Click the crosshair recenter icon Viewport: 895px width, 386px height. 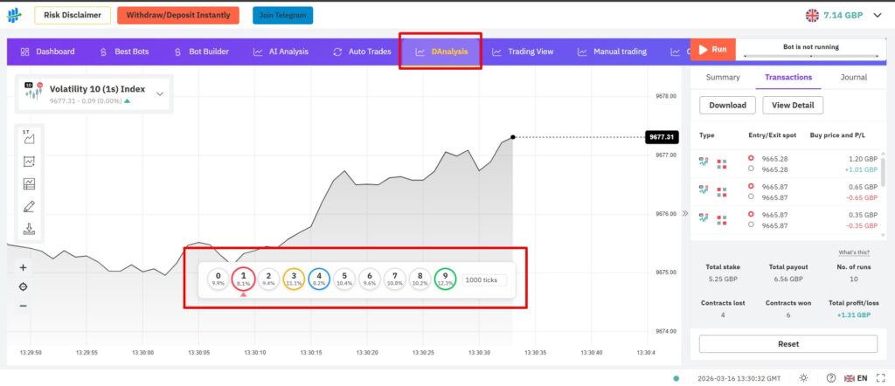(x=23, y=286)
